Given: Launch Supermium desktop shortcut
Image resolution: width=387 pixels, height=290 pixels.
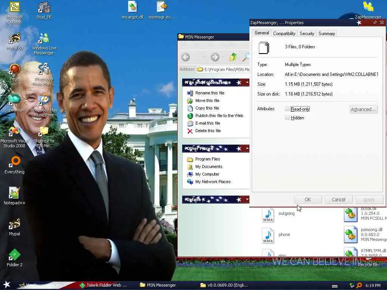Looking at the screenshot, I should coord(14,103).
